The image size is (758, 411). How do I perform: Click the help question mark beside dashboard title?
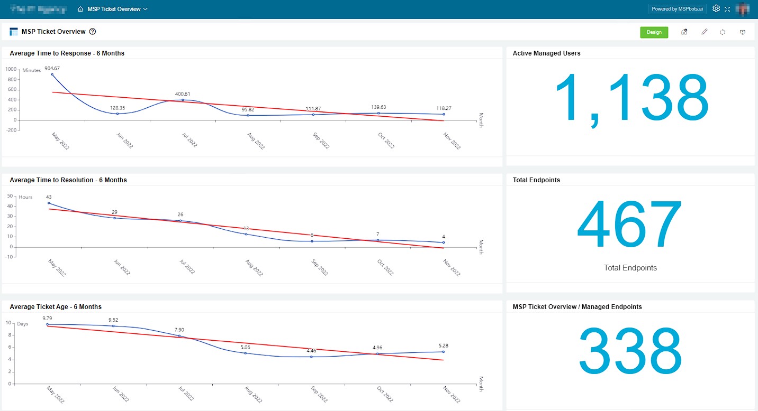point(93,32)
